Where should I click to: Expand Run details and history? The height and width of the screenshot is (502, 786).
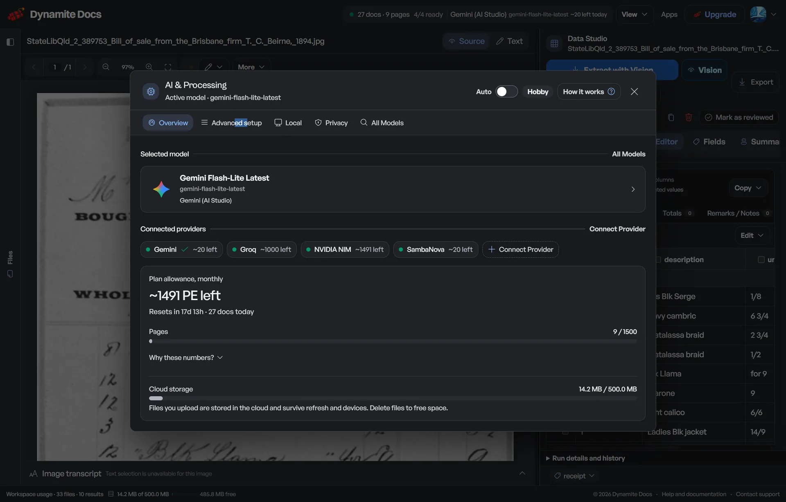coord(585,458)
